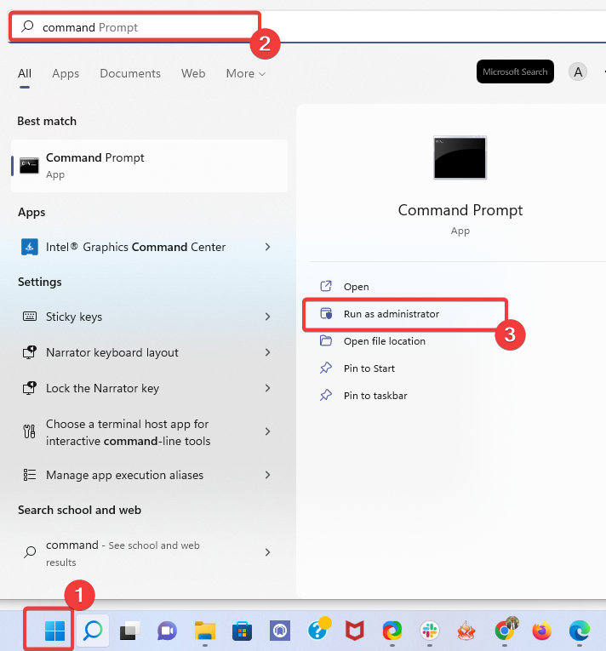Screen dimensions: 606x651
Task: Launch Firefox from the taskbar
Action: 541,631
